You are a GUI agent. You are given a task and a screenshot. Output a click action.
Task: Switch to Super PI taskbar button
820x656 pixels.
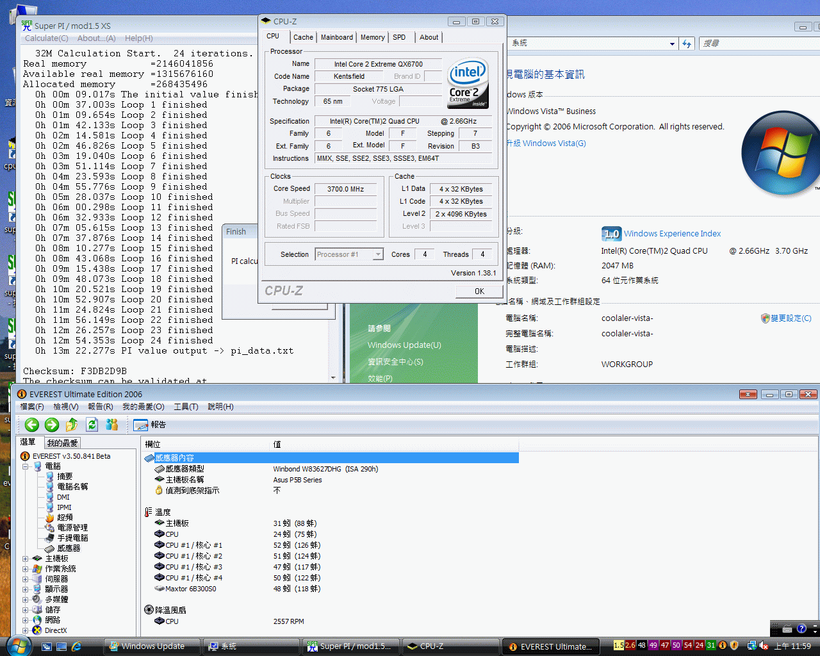(350, 646)
